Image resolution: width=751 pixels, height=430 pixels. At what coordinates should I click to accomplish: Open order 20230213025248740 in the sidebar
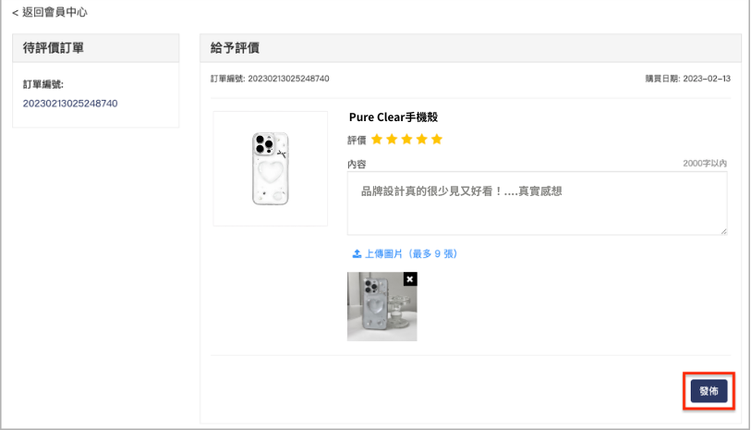pos(70,104)
